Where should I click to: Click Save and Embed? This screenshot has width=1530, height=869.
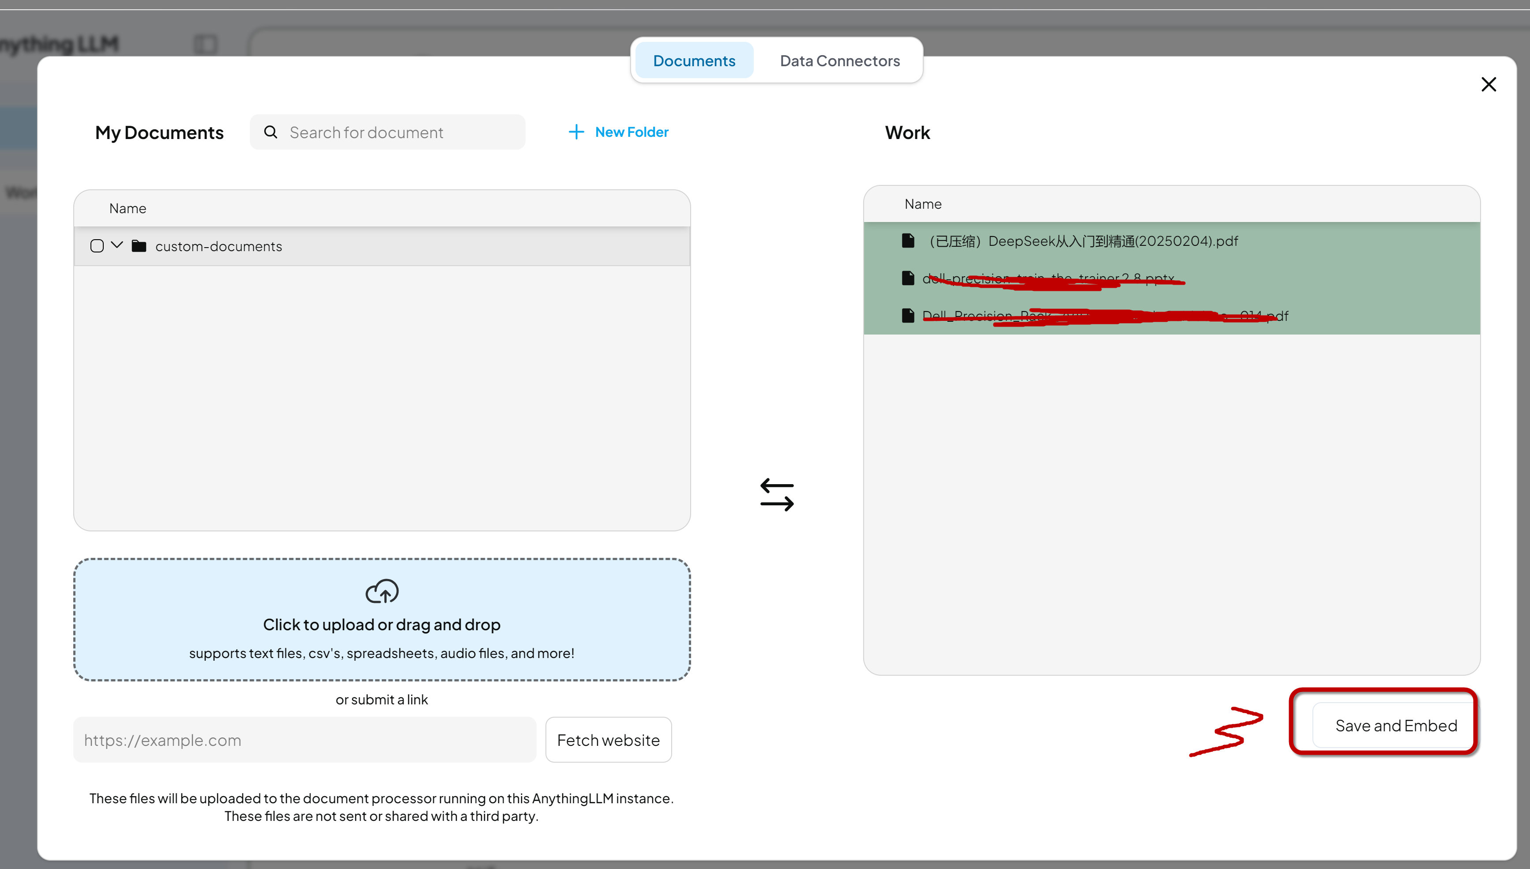point(1395,725)
